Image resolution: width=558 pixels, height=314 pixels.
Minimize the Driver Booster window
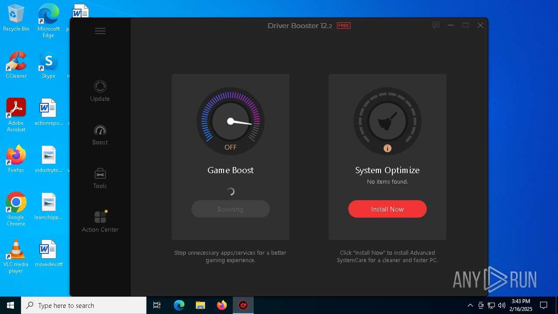pyautogui.click(x=451, y=25)
